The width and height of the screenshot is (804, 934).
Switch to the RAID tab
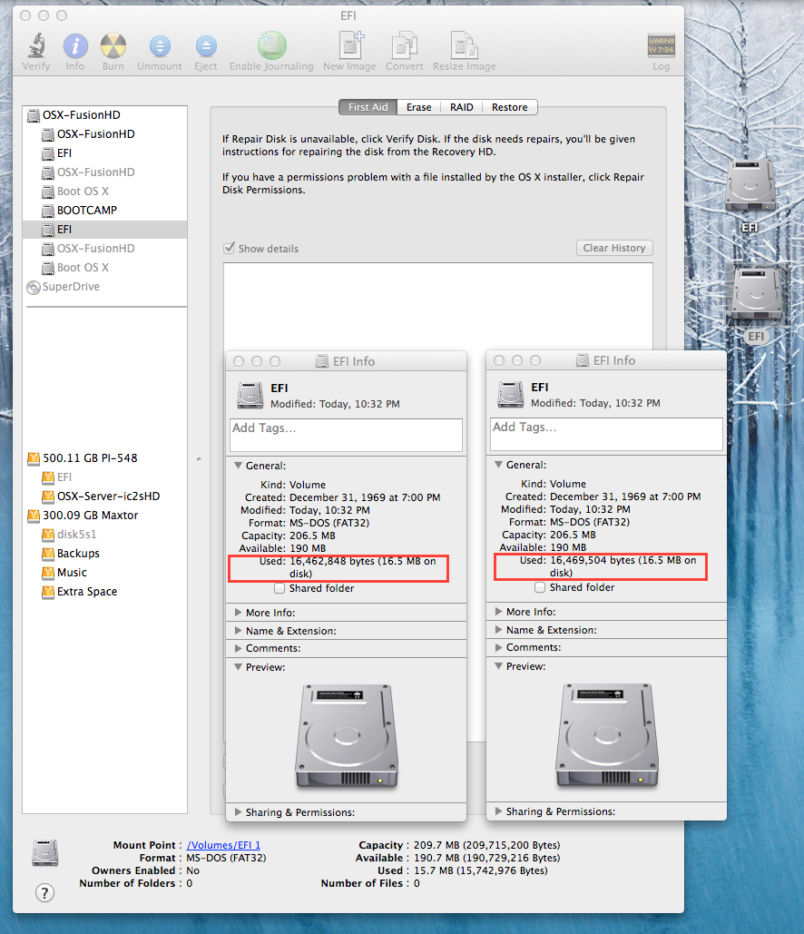click(462, 107)
